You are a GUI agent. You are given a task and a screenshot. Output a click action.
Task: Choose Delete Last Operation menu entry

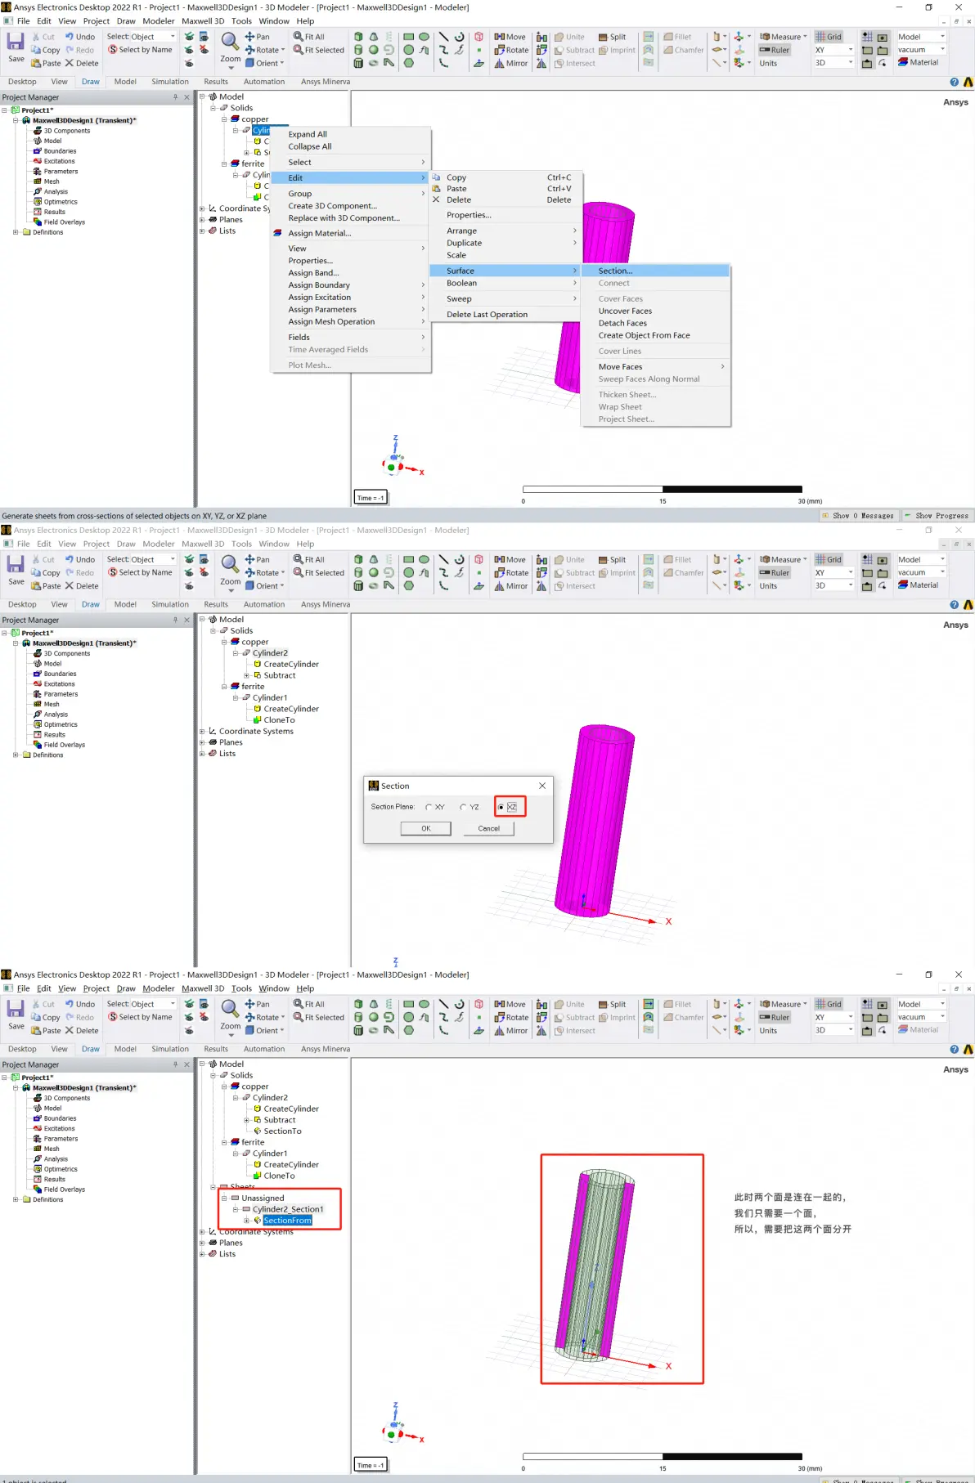505,314
